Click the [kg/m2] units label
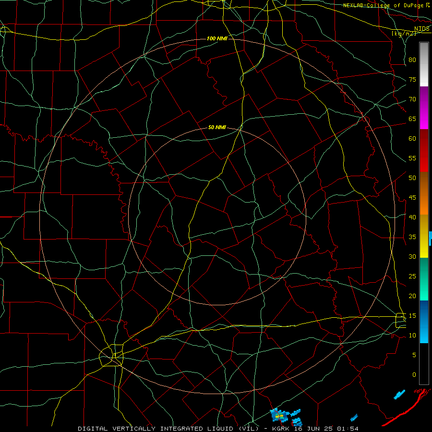Screen dimensions: 432x432 404,34
